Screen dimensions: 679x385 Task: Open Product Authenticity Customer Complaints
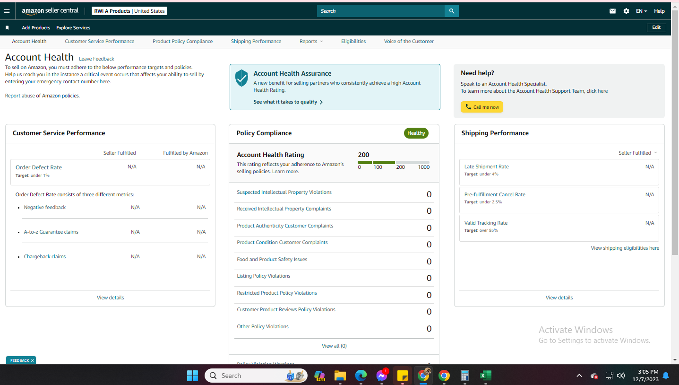click(x=285, y=226)
